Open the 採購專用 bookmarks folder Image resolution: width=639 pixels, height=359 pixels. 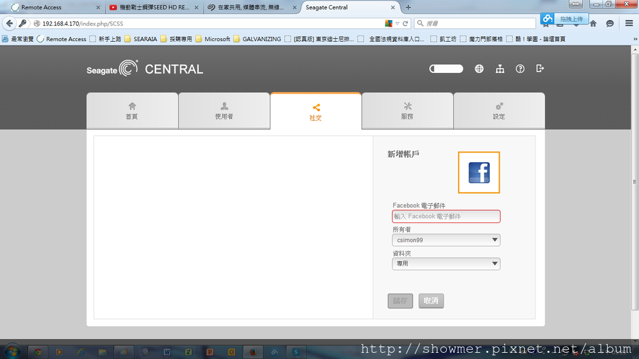click(x=176, y=39)
